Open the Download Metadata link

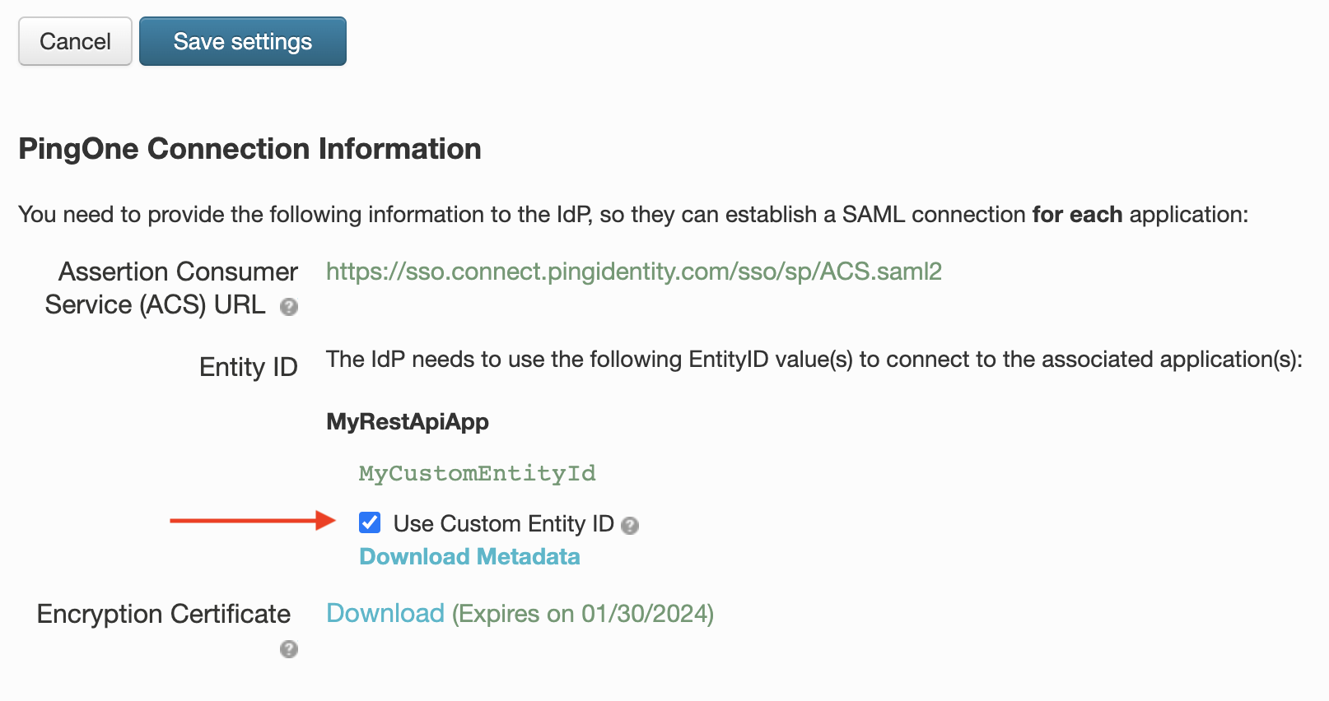point(469,556)
